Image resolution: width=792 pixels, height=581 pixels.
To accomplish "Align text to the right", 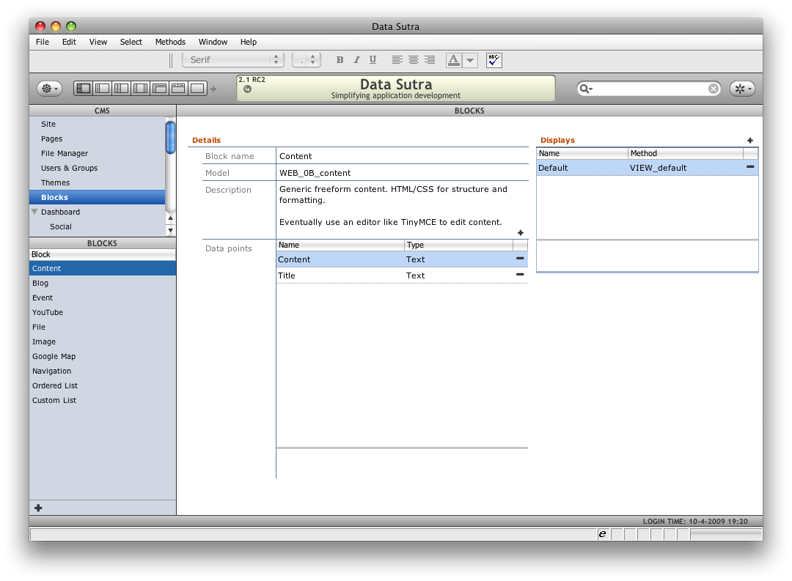I will pyautogui.click(x=429, y=60).
